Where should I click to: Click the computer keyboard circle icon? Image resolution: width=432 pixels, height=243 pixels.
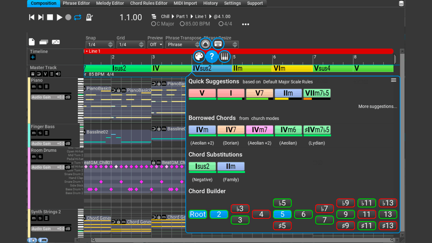click(218, 44)
